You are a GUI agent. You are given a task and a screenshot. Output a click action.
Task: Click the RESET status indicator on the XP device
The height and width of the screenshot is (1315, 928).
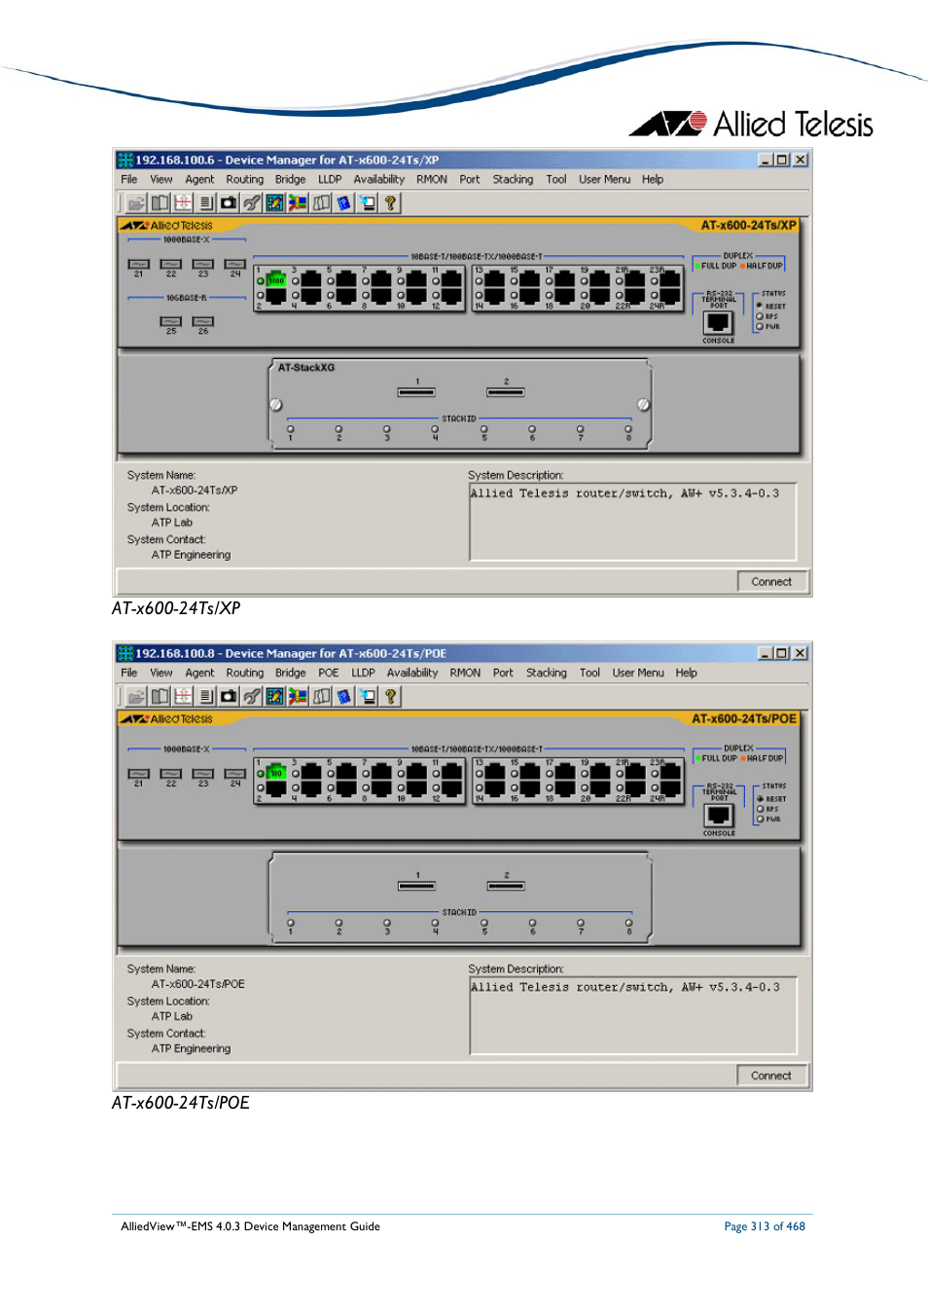tap(760, 306)
